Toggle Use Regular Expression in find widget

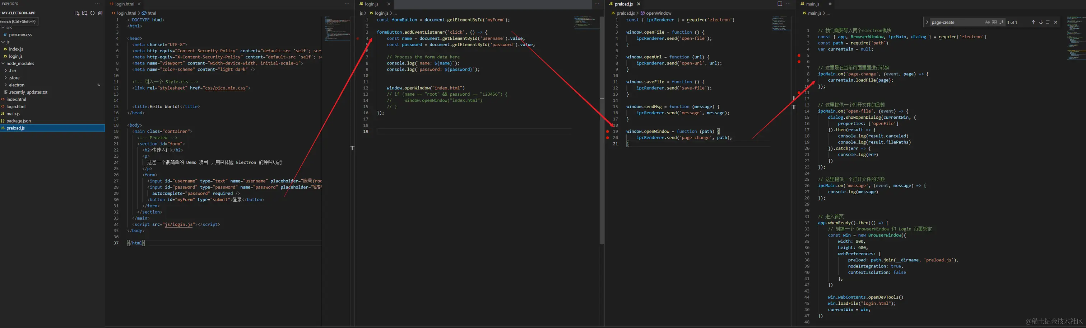tap(1002, 22)
